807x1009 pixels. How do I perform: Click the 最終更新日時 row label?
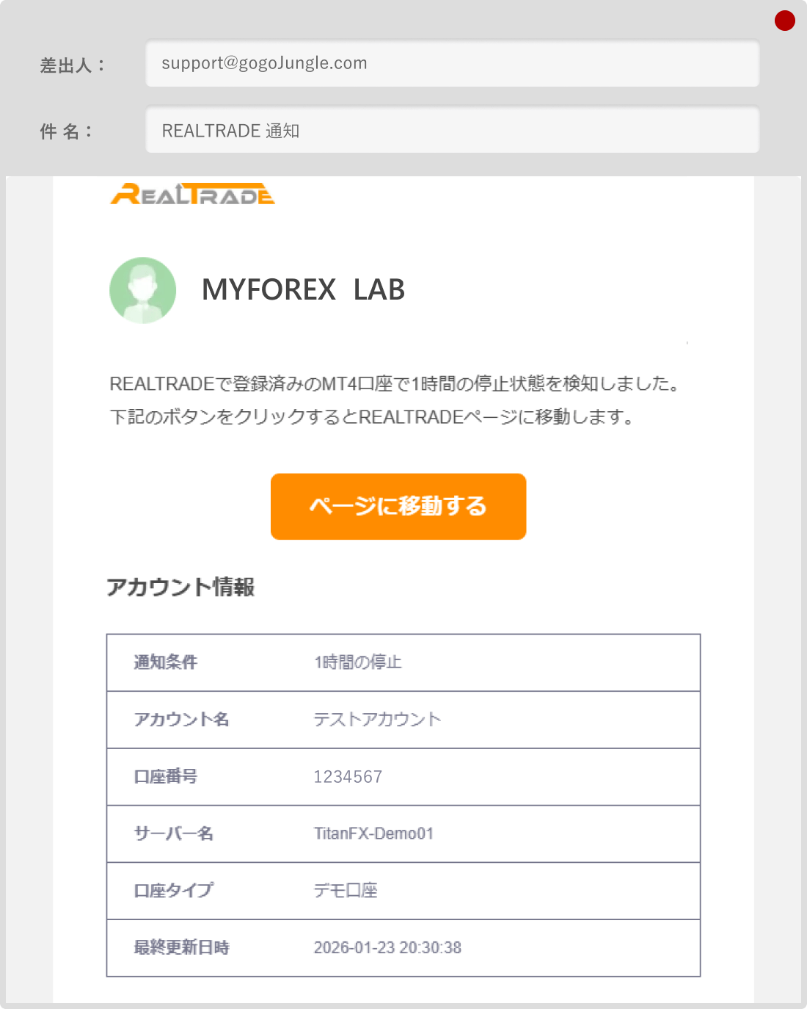[181, 948]
